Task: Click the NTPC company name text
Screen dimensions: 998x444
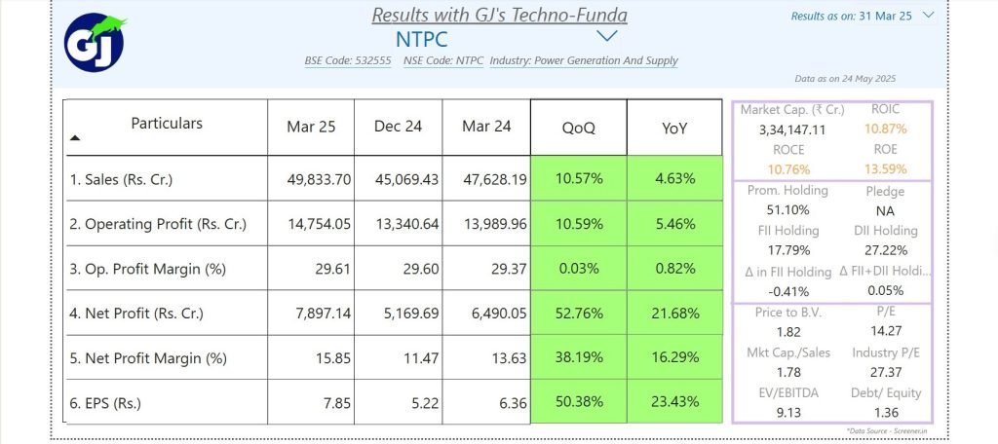Action: (x=421, y=39)
